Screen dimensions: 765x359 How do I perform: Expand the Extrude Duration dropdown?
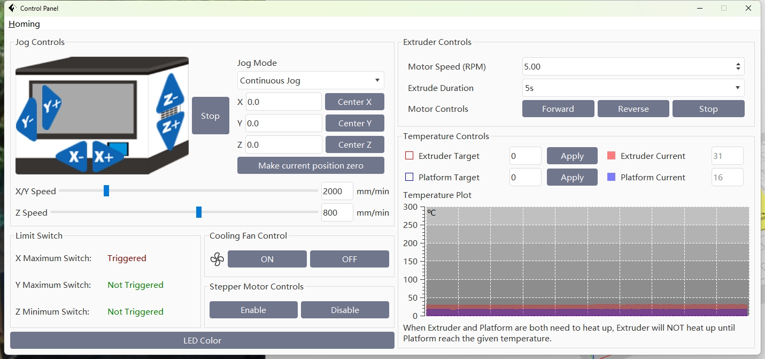point(632,88)
